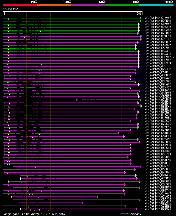Click the red 20% identity legend segment
This screenshot has height=216, width=176.
click(x=20, y=5)
